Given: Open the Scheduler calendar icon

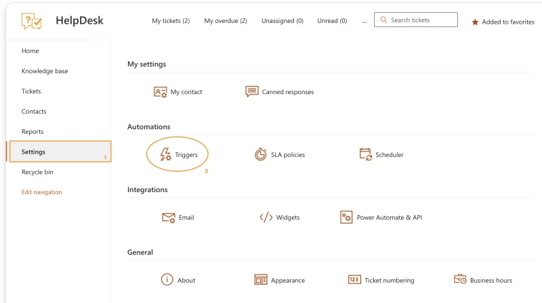Looking at the screenshot, I should (x=366, y=154).
